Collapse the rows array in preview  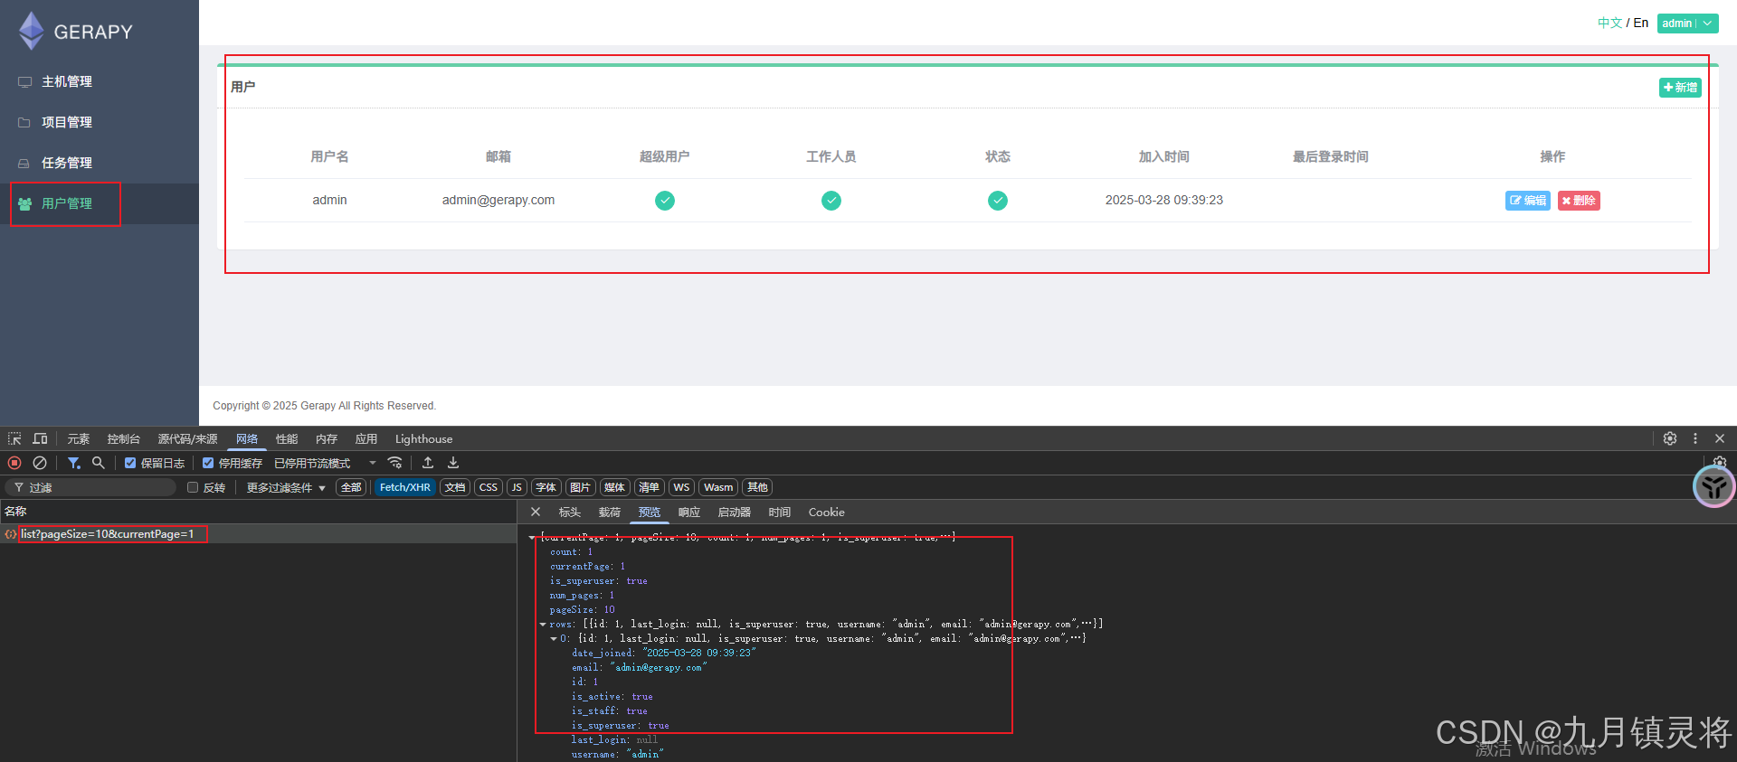coord(543,625)
